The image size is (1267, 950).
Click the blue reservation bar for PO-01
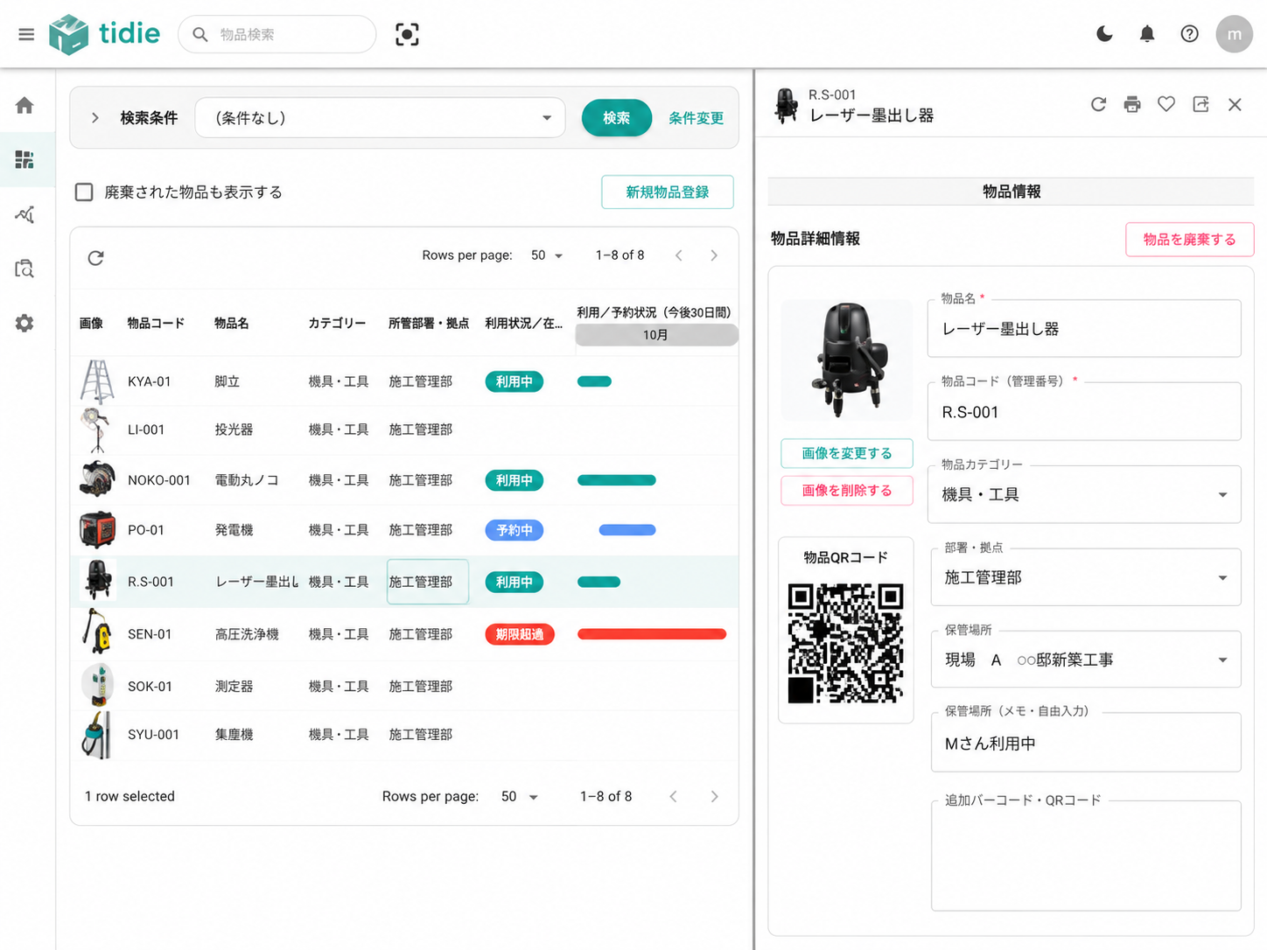pos(627,530)
